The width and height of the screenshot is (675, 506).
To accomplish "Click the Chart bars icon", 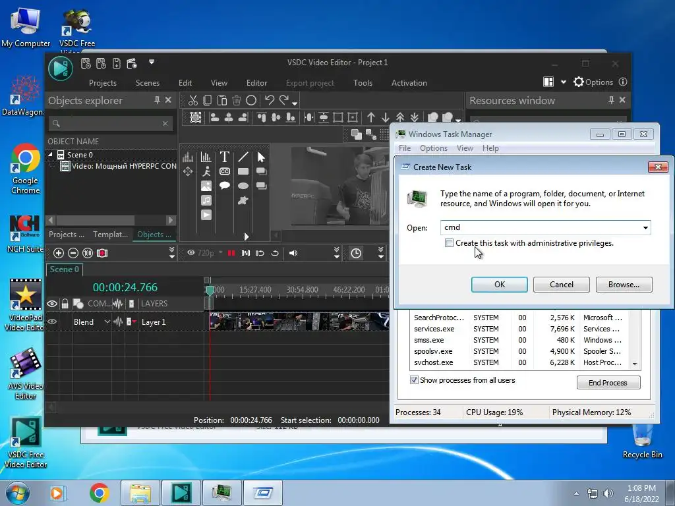I will pos(206,157).
